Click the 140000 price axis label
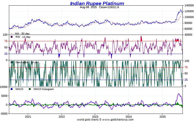Viewport: 194px width, 121px height. coord(189,5)
